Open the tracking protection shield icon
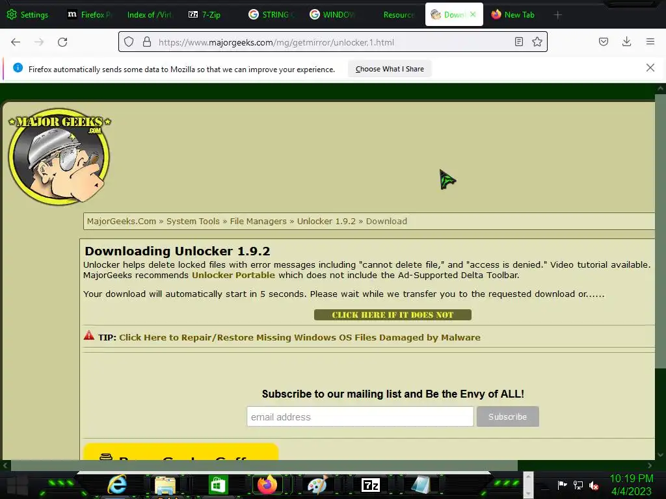This screenshot has height=499, width=666. pyautogui.click(x=129, y=42)
